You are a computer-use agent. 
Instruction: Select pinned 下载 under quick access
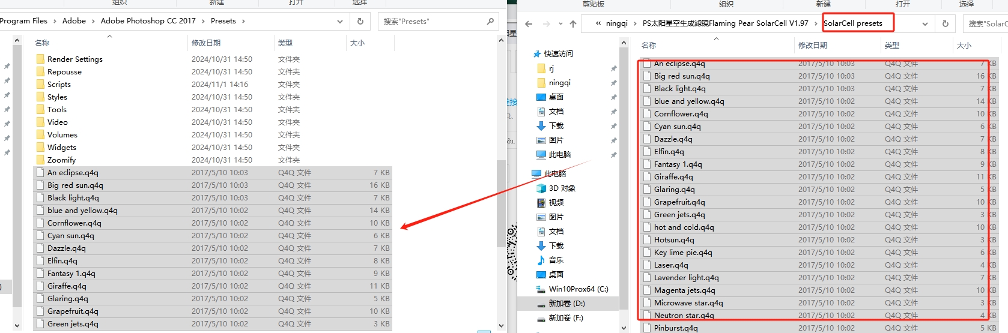pyautogui.click(x=556, y=125)
